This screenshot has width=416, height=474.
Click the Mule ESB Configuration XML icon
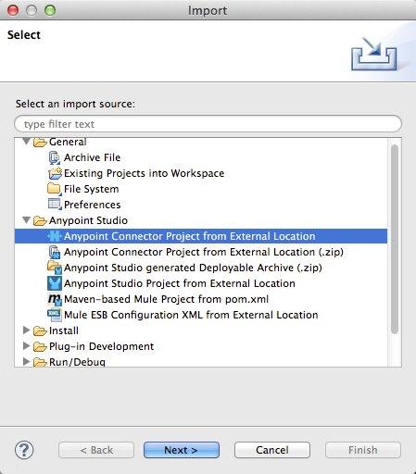coord(55,315)
